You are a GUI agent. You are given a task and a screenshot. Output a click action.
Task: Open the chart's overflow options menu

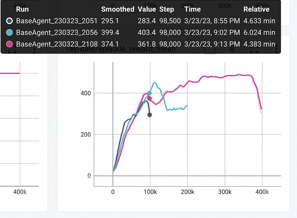point(277,49)
